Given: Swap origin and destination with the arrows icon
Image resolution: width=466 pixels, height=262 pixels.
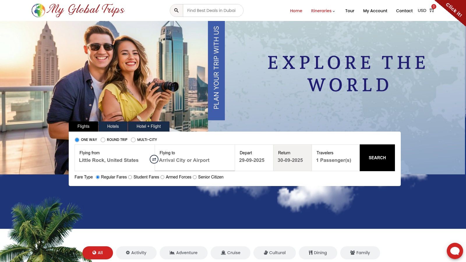Looking at the screenshot, I should 154,159.
